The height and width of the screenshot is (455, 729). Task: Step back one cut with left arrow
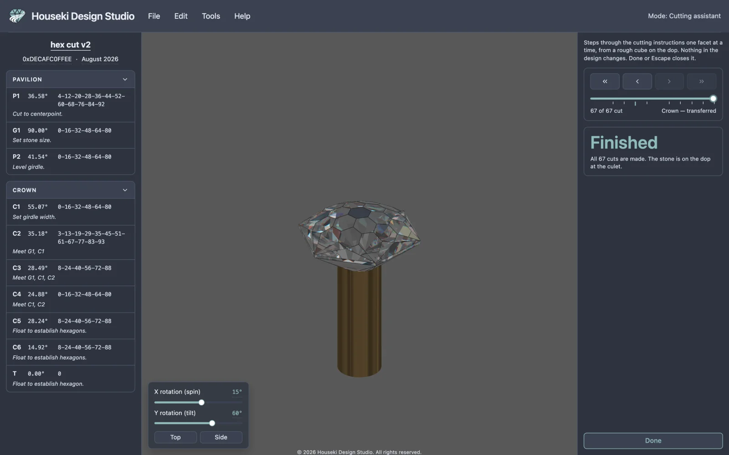coord(637,81)
